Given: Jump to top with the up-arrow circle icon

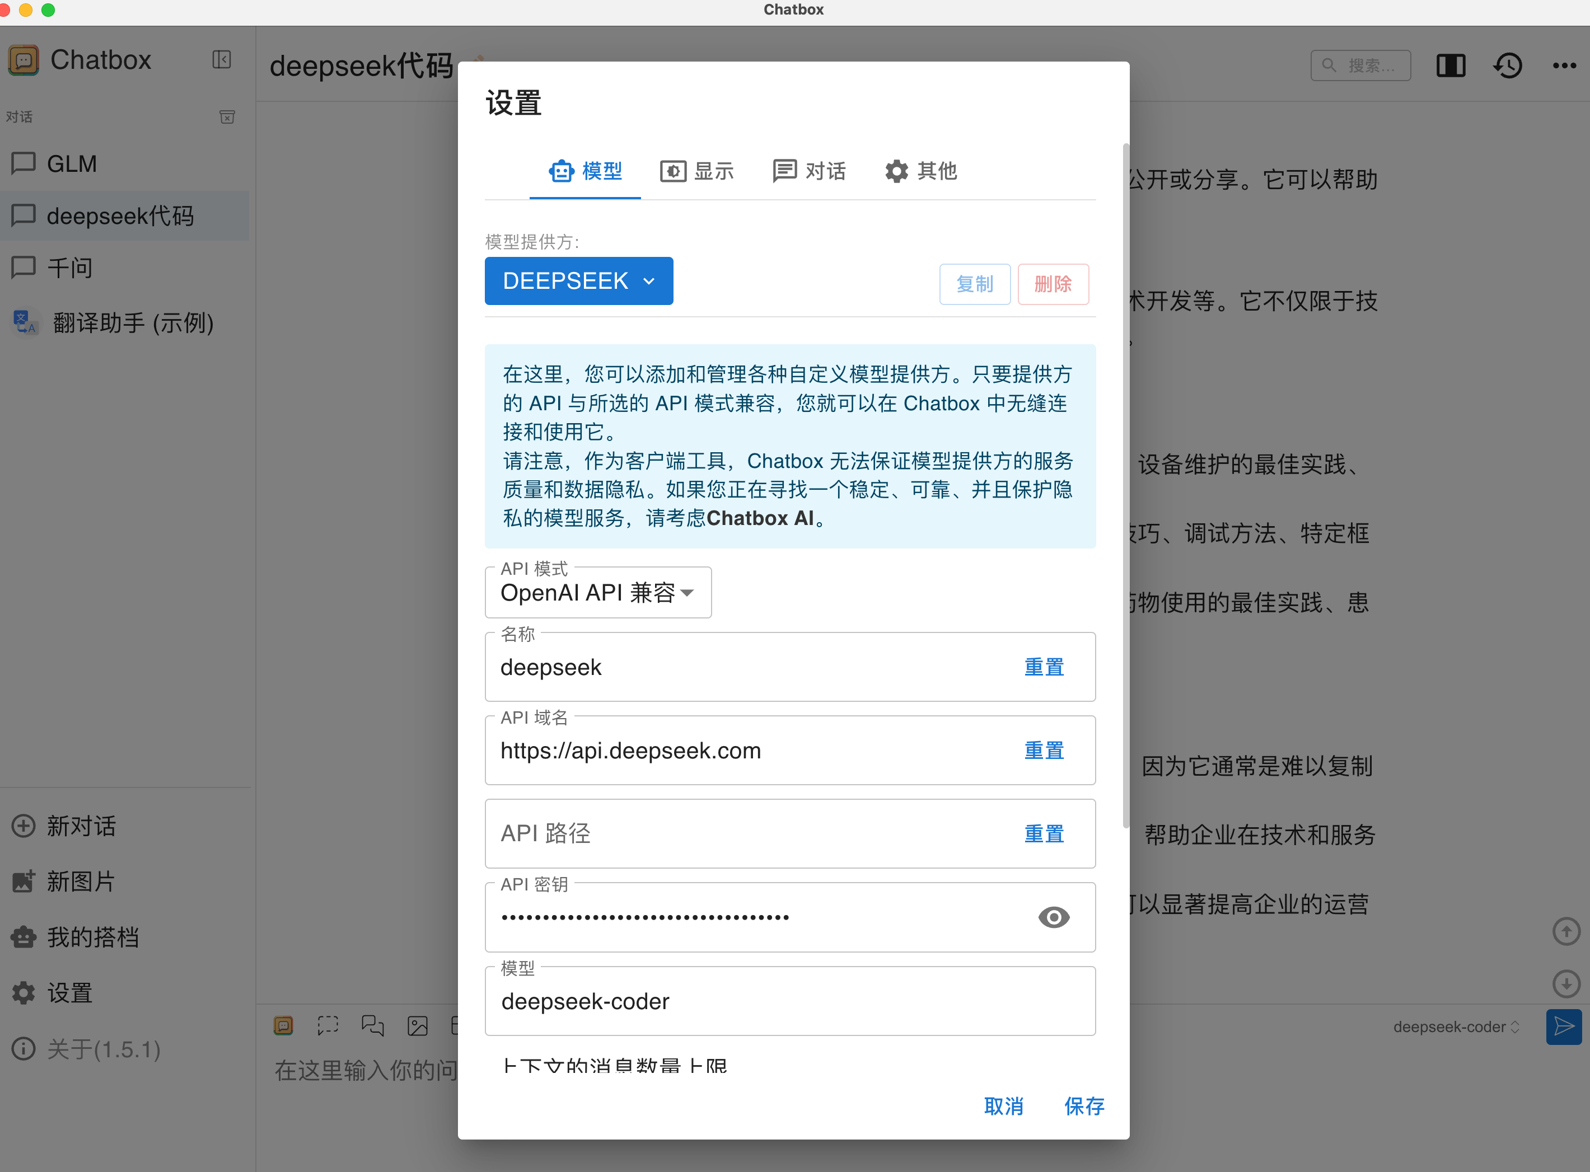Looking at the screenshot, I should pos(1566,931).
